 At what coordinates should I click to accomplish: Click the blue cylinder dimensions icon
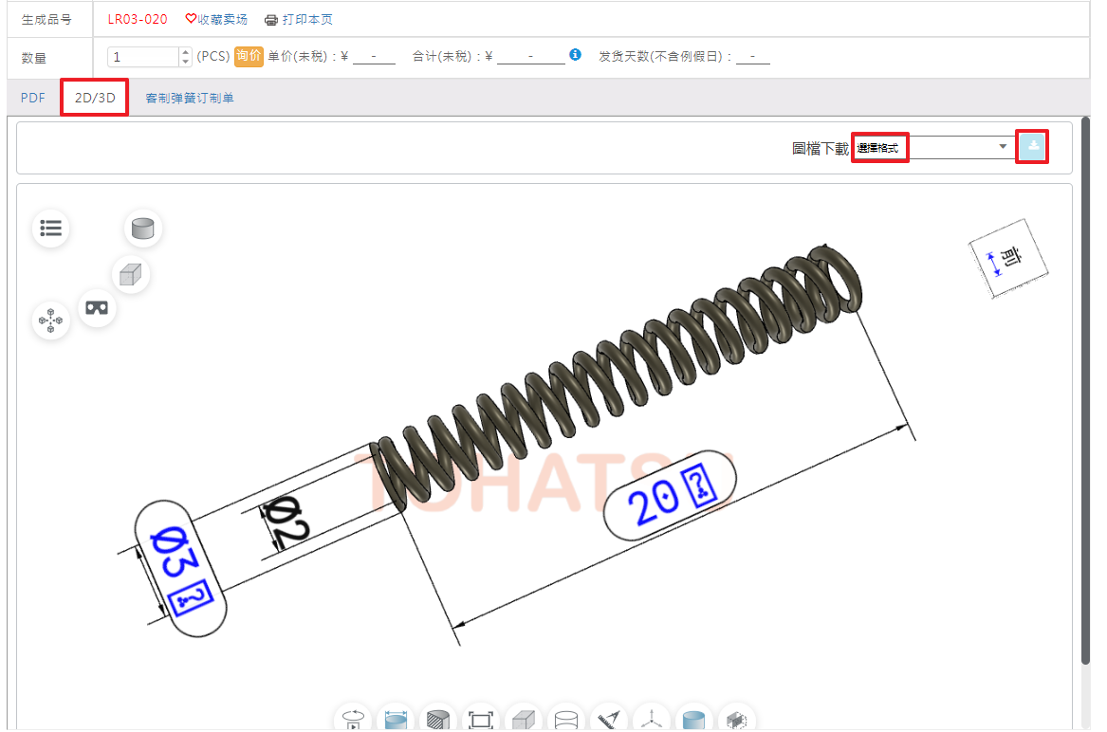pyautogui.click(x=396, y=720)
